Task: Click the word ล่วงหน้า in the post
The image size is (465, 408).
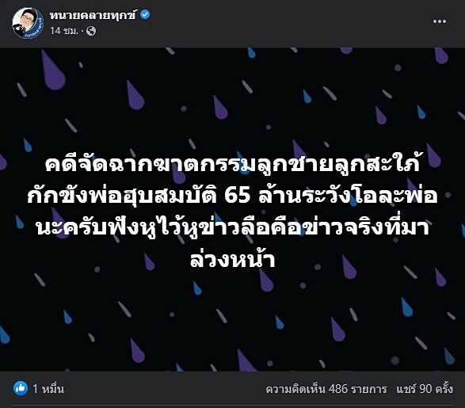Action: [x=233, y=259]
